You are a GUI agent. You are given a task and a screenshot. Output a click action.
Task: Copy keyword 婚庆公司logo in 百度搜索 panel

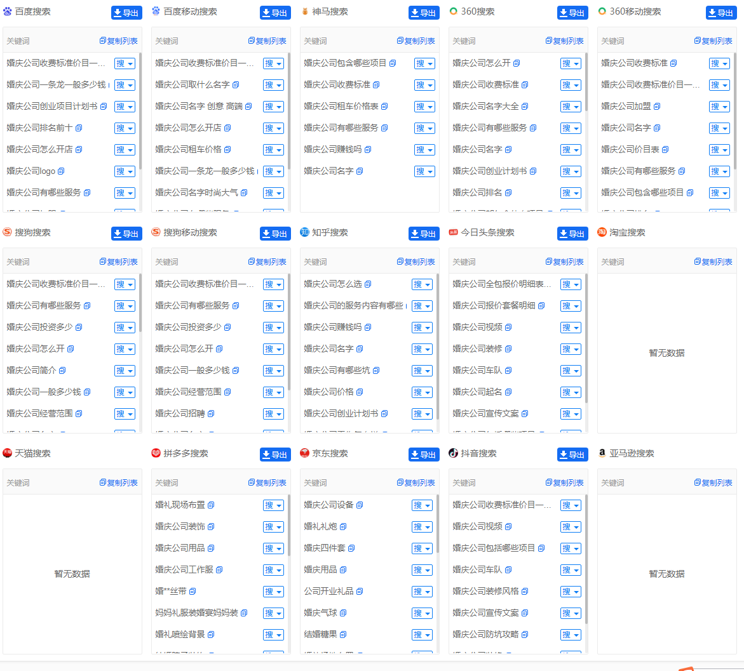tap(61, 171)
